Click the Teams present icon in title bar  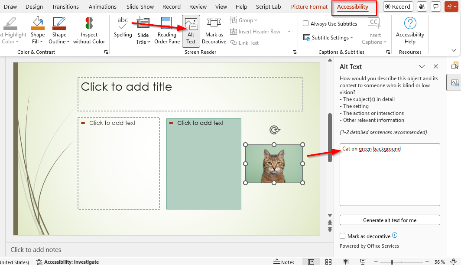[422, 7]
